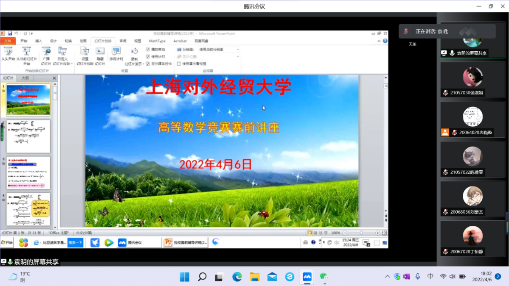Select slide 2 thumbnail in slide panel

pyautogui.click(x=28, y=136)
